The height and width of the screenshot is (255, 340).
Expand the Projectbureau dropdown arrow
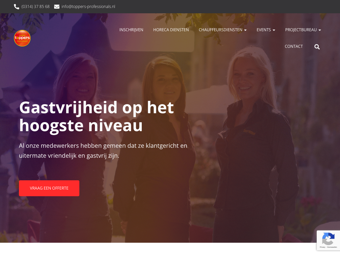[x=320, y=30]
